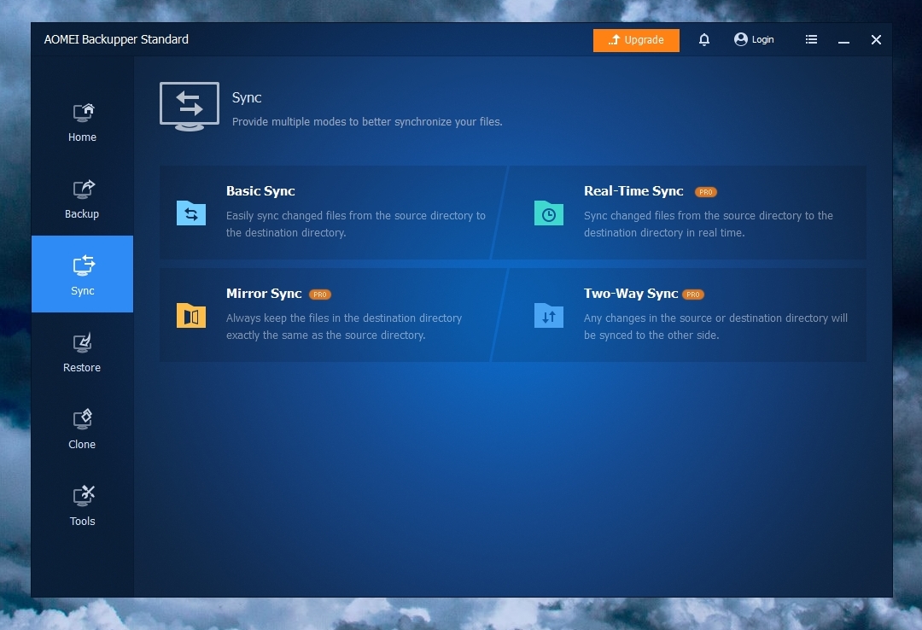Image resolution: width=922 pixels, height=630 pixels.
Task: Go to the Home tab label
Action: (82, 137)
